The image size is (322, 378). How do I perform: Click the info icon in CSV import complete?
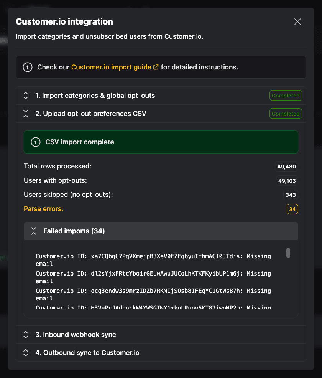coord(36,142)
